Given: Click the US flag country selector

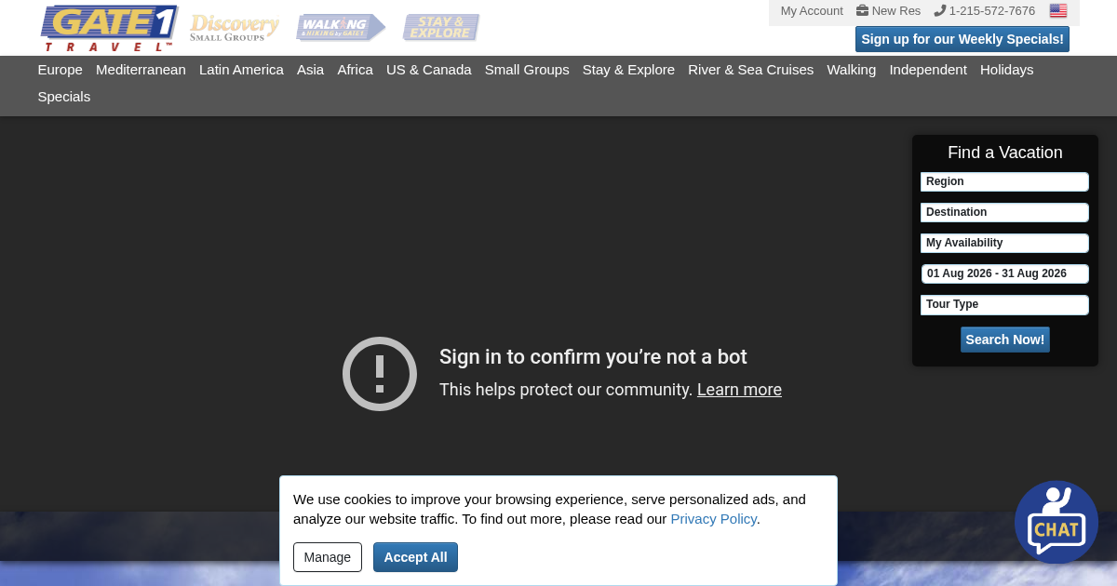Looking at the screenshot, I should (1058, 11).
